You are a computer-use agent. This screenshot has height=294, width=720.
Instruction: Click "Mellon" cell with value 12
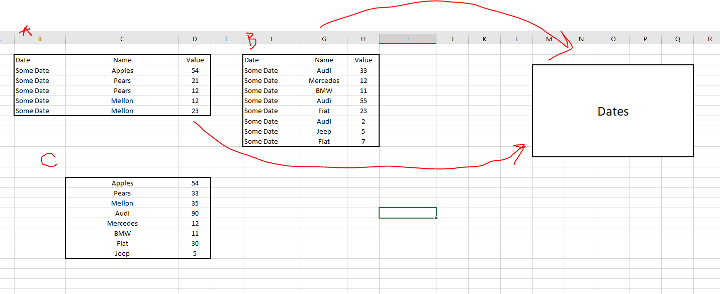point(122,101)
